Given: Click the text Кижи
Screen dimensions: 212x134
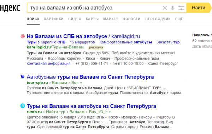Looking at the screenshot, I should pyautogui.click(x=90, y=59).
